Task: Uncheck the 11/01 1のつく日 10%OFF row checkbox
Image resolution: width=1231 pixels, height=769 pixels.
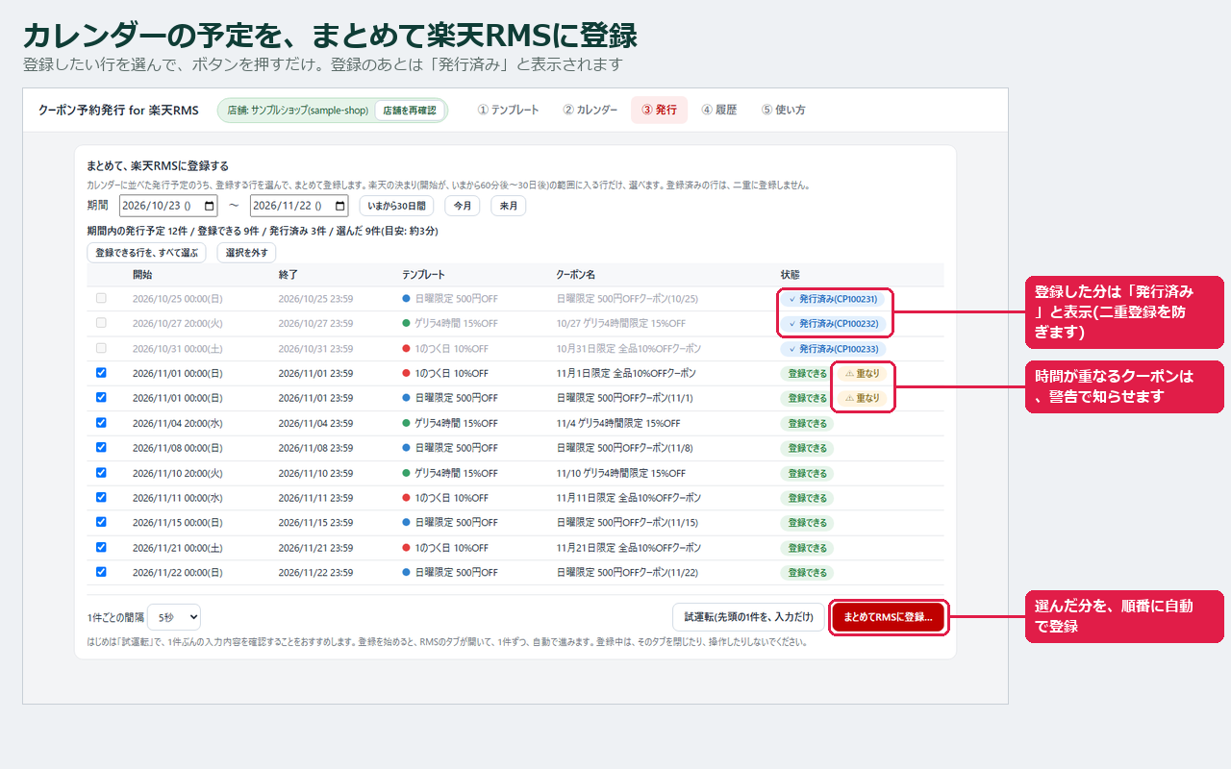Action: point(101,373)
